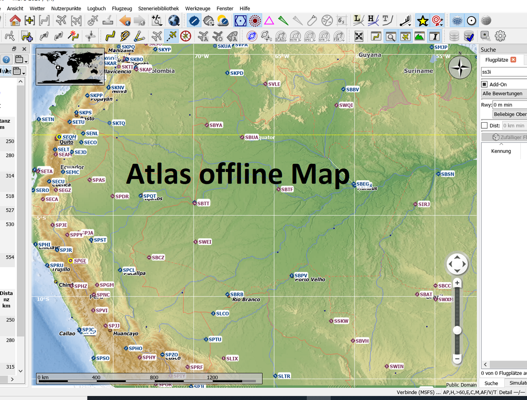This screenshot has width=527, height=400.
Task: Click the fit-to-window four arrows icon
Action: coord(359,36)
